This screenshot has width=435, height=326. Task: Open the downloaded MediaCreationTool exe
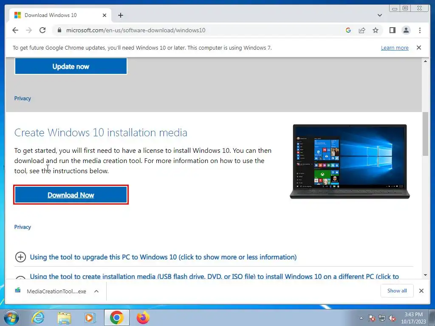(x=56, y=291)
